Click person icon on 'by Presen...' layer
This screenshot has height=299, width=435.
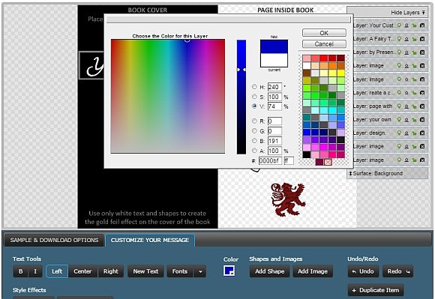coord(406,52)
